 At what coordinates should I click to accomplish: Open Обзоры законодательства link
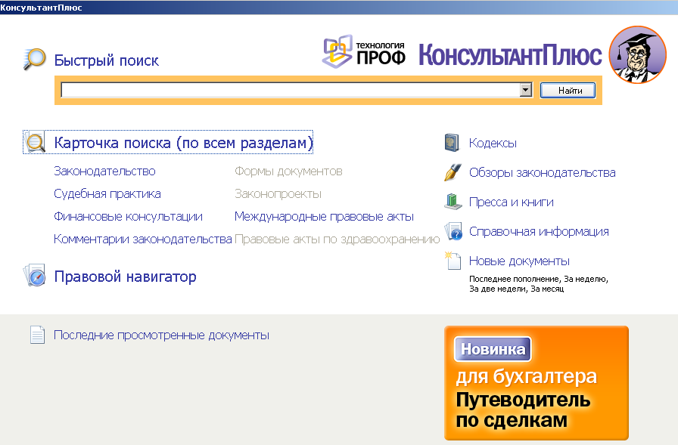[x=543, y=173]
